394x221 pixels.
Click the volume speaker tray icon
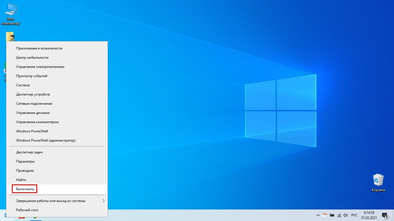[x=346, y=215]
